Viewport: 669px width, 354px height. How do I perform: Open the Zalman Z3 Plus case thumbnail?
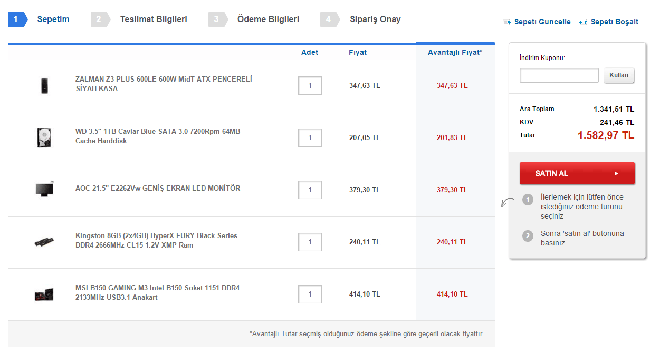coord(44,85)
